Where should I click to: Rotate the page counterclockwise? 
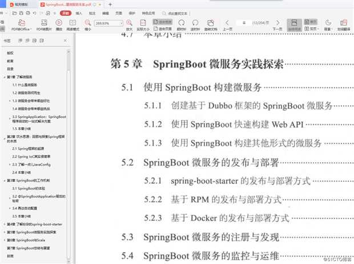click(195, 25)
